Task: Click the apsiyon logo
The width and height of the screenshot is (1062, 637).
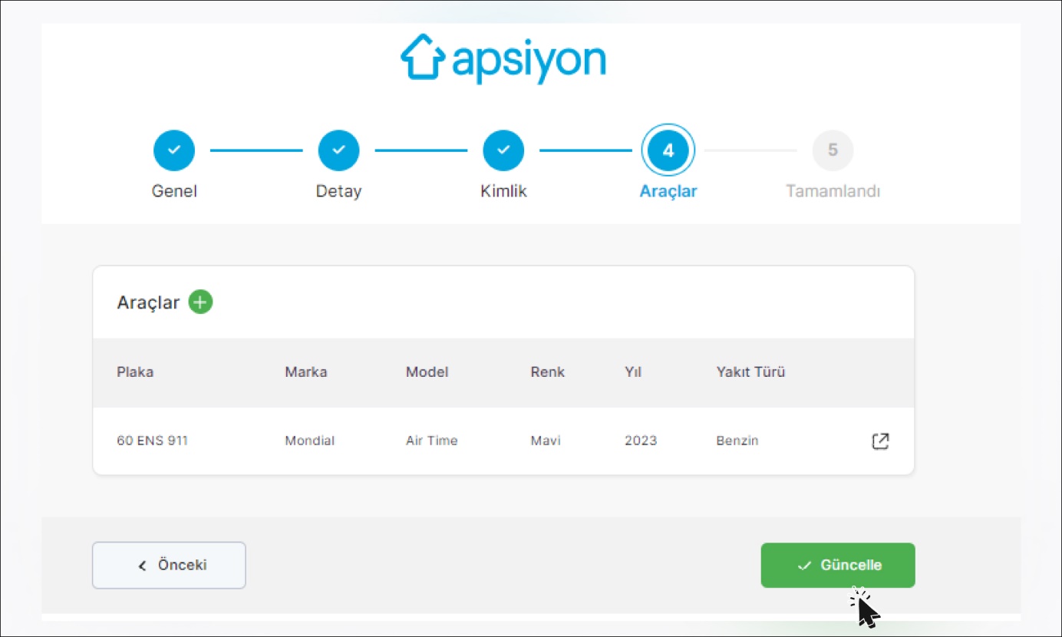Action: 503,59
